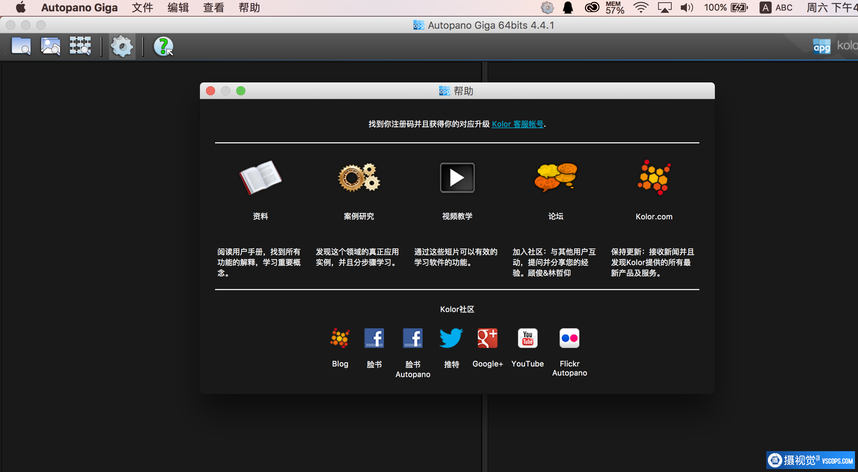
Task: Open the Twitter bird icon
Action: tap(451, 338)
